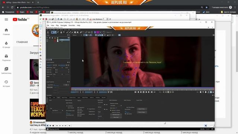Image resolution: width=238 pixels, height=134 pixels.
Task: Open the Matte Clip dropdown in Layer Properties
Action: (62, 72)
